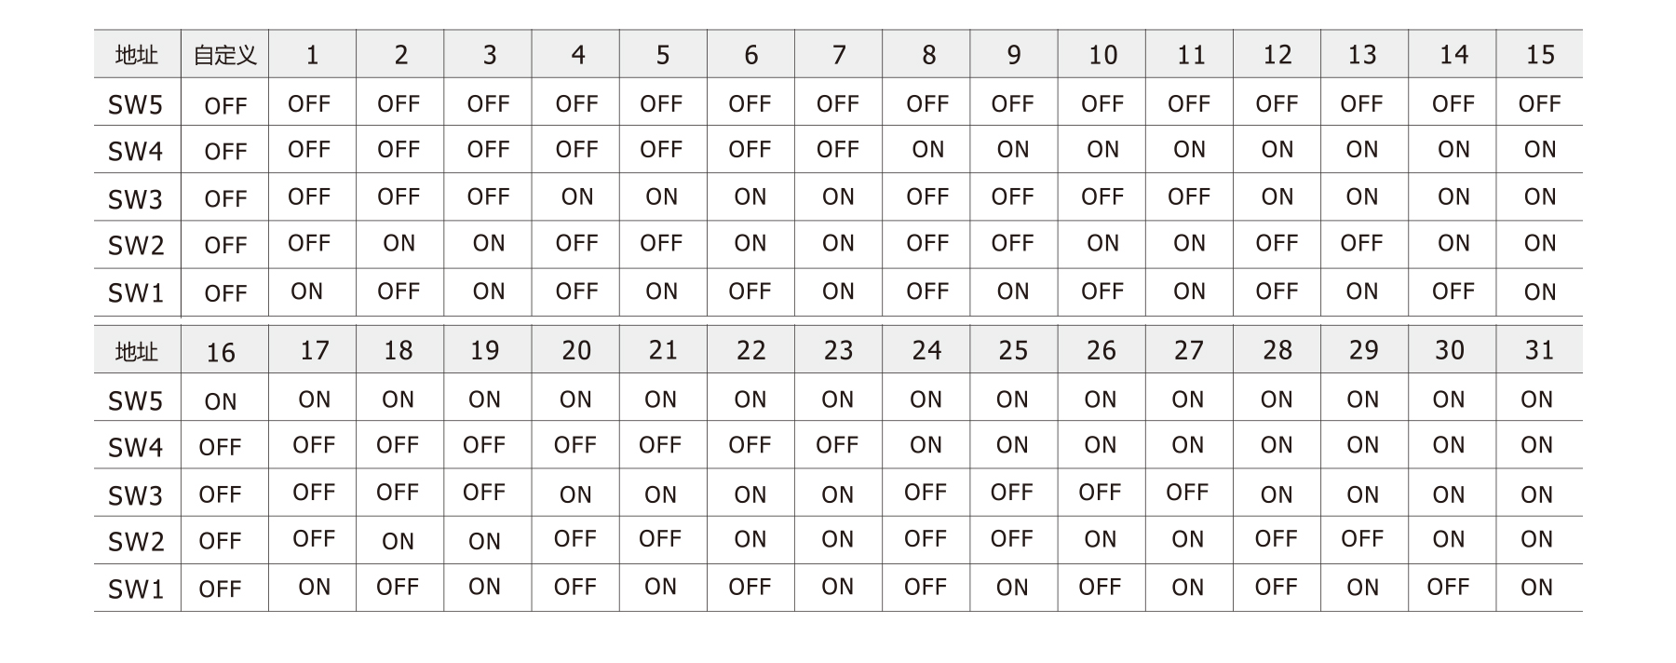
Task: Click SW2 value under address 2
Action: 399,243
